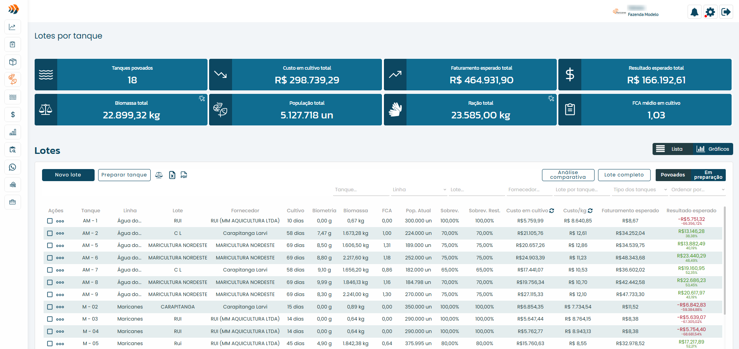Check the box for tank AM - 2
The image size is (739, 349).
pyautogui.click(x=50, y=233)
